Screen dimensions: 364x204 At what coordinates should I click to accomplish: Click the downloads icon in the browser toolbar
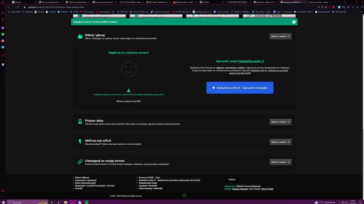[357, 7]
